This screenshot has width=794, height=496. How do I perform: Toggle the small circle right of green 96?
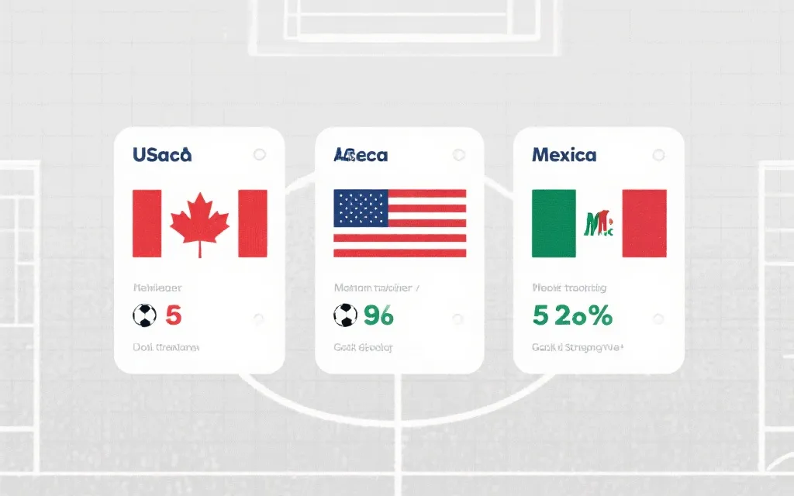(458, 319)
